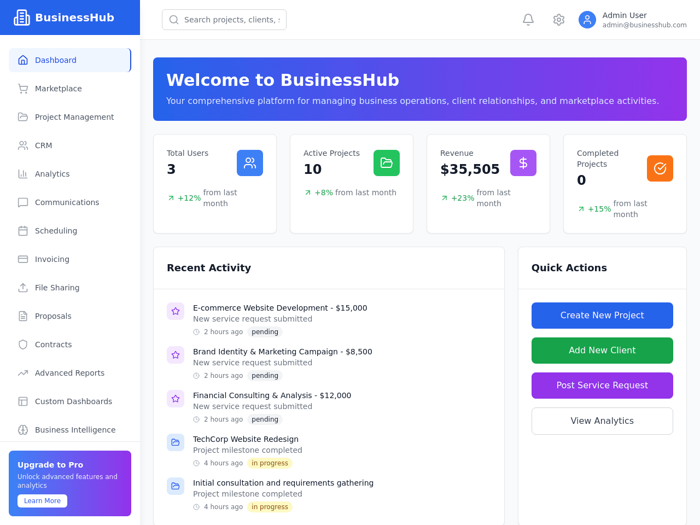700x525 pixels.
Task: Click the Admin User avatar icon
Action: tap(587, 20)
